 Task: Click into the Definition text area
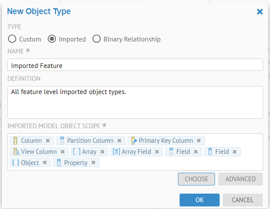coord(135,102)
